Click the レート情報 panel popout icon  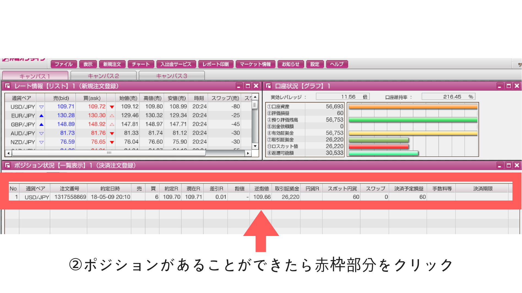(8, 86)
